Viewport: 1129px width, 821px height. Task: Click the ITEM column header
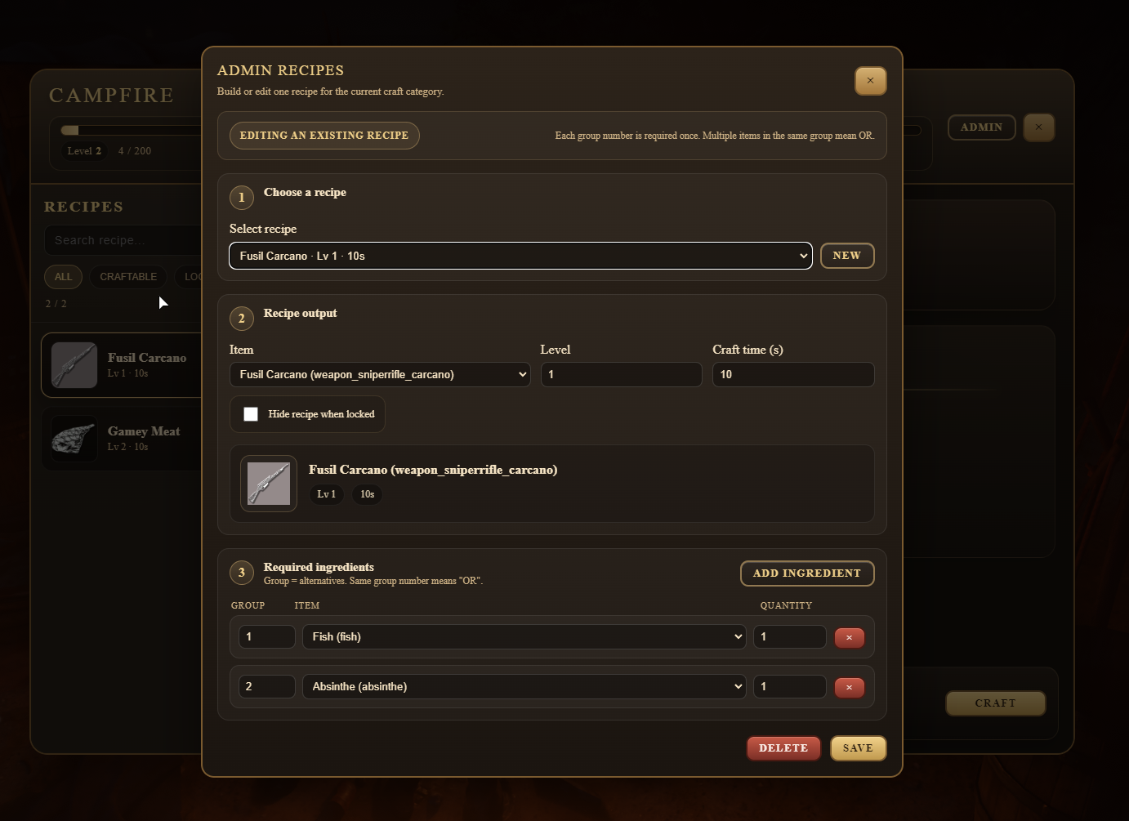coord(306,605)
